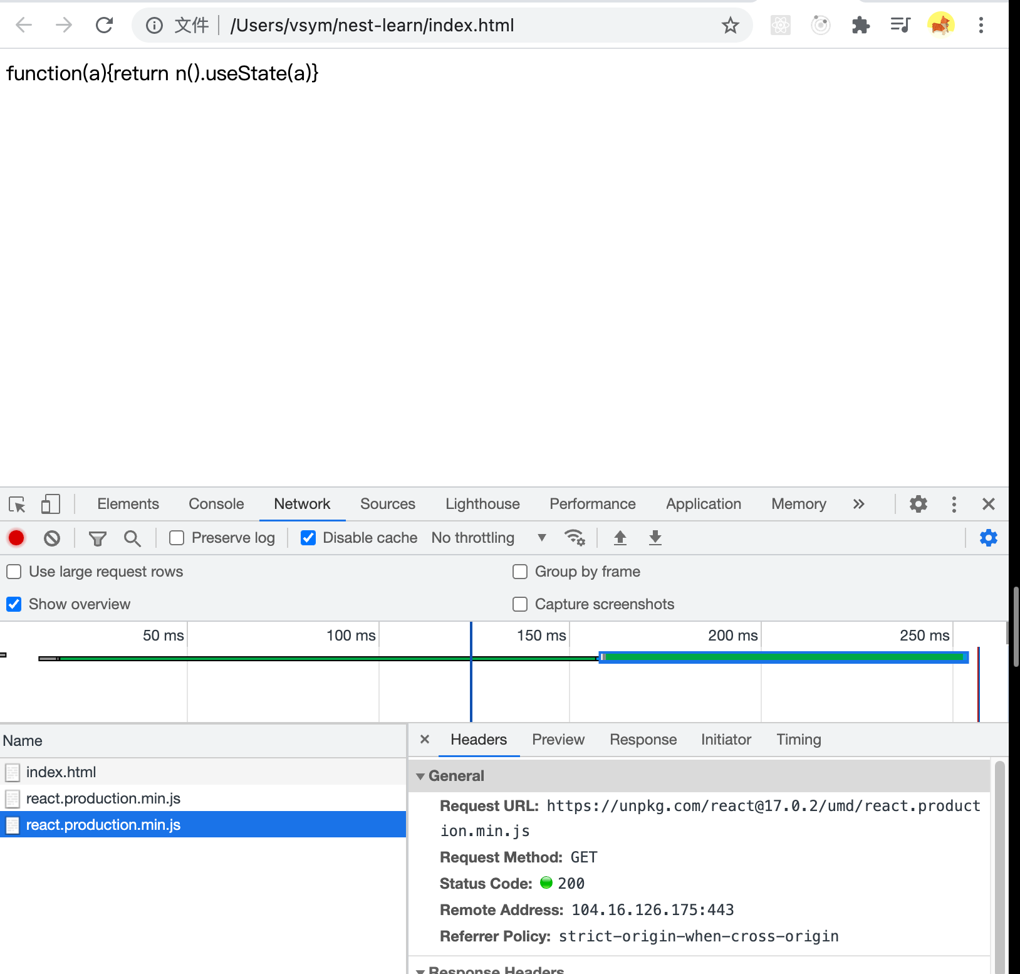This screenshot has width=1020, height=974.
Task: Stop recording the network log
Action: (16, 538)
